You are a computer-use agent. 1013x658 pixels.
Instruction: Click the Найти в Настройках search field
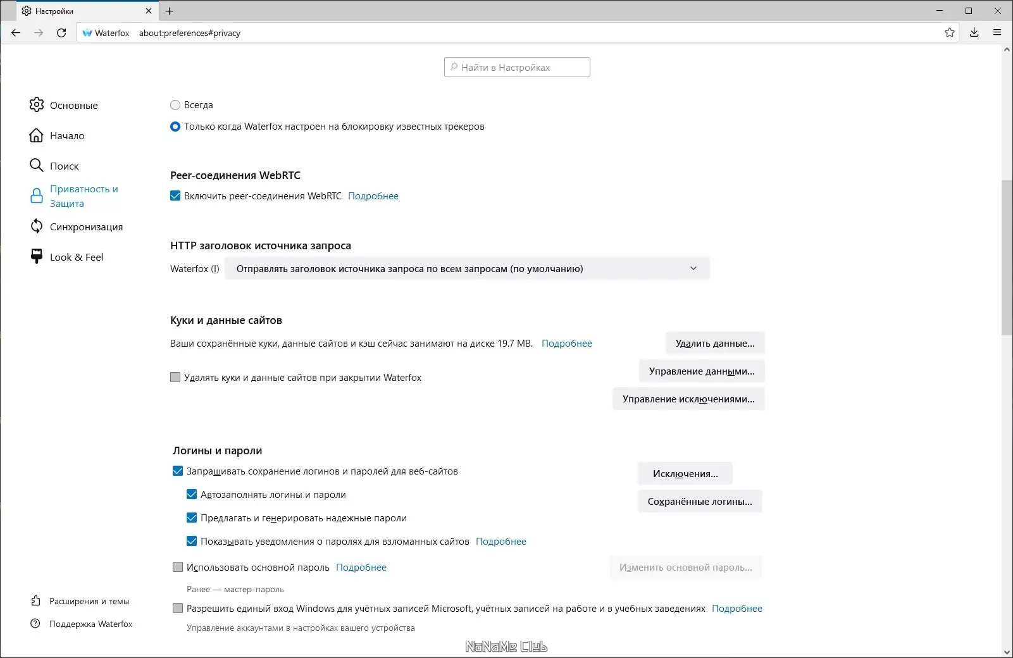click(518, 68)
